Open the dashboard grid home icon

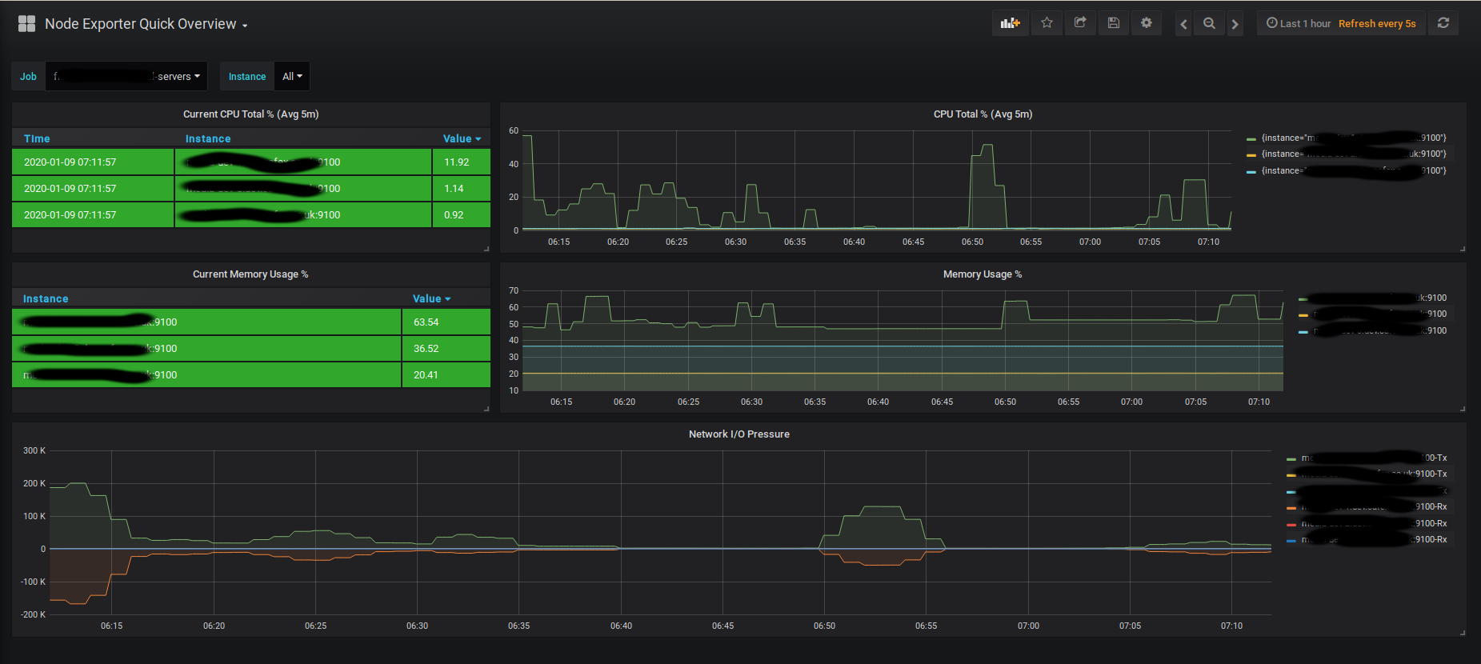pyautogui.click(x=26, y=24)
